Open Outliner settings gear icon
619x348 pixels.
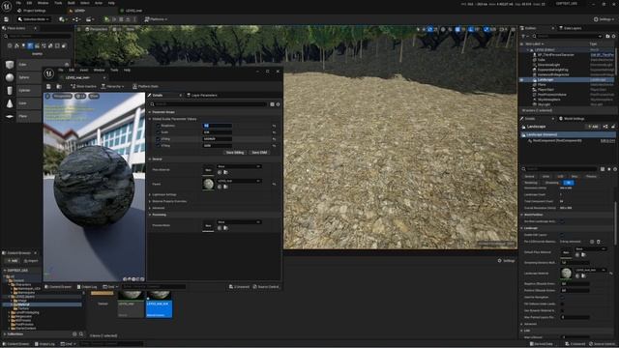[613, 37]
